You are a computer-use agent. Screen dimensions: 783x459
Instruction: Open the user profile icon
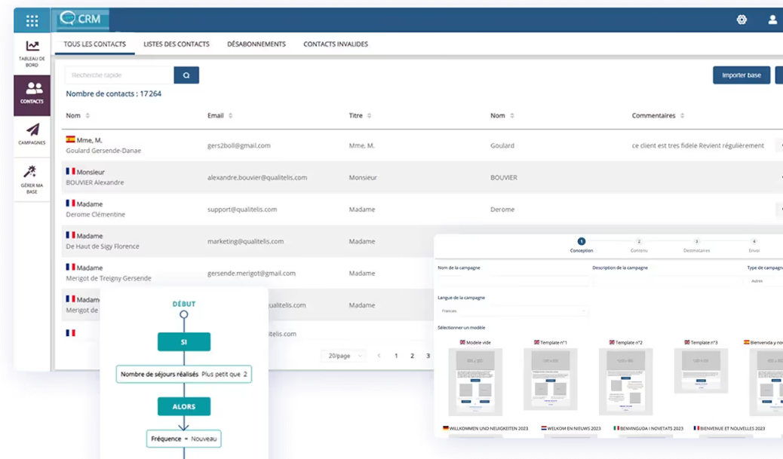[772, 20]
